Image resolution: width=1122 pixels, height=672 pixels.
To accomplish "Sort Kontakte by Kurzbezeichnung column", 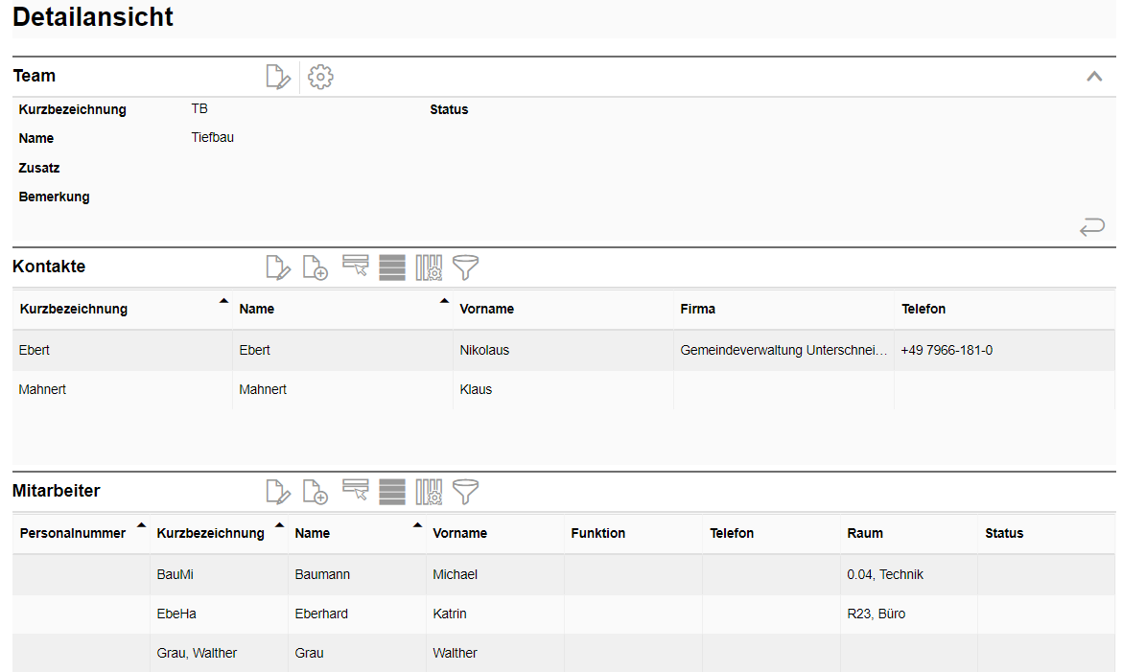I will click(x=74, y=309).
